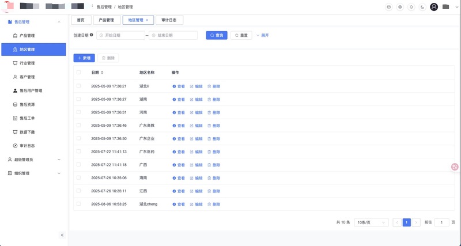The width and height of the screenshot is (461, 246).
Task: Tick the checkbox for the 海南 row
Action: point(78,178)
